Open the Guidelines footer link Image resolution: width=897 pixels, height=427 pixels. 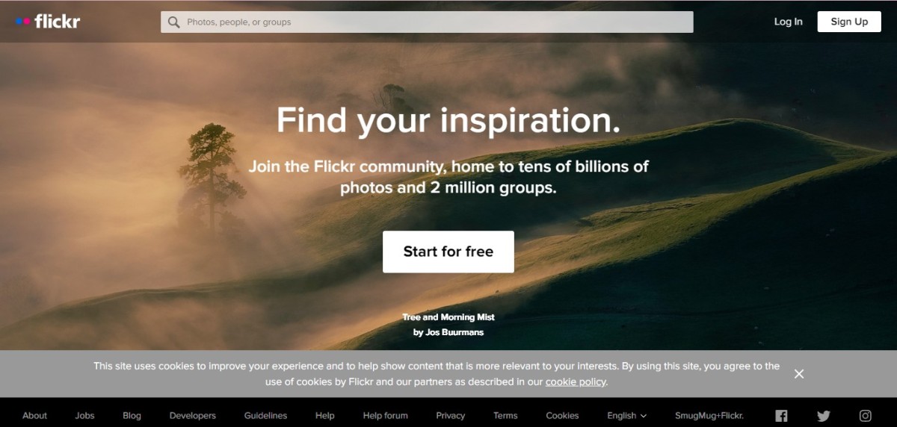265,416
